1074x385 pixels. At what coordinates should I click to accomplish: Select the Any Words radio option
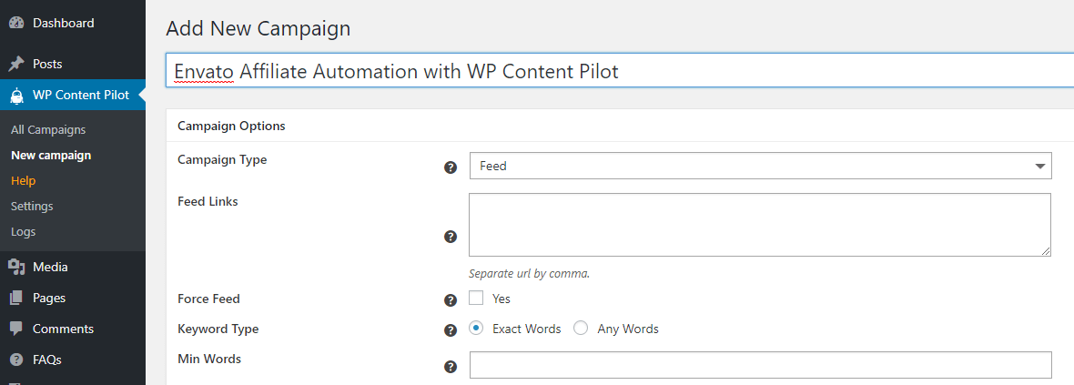pos(581,329)
